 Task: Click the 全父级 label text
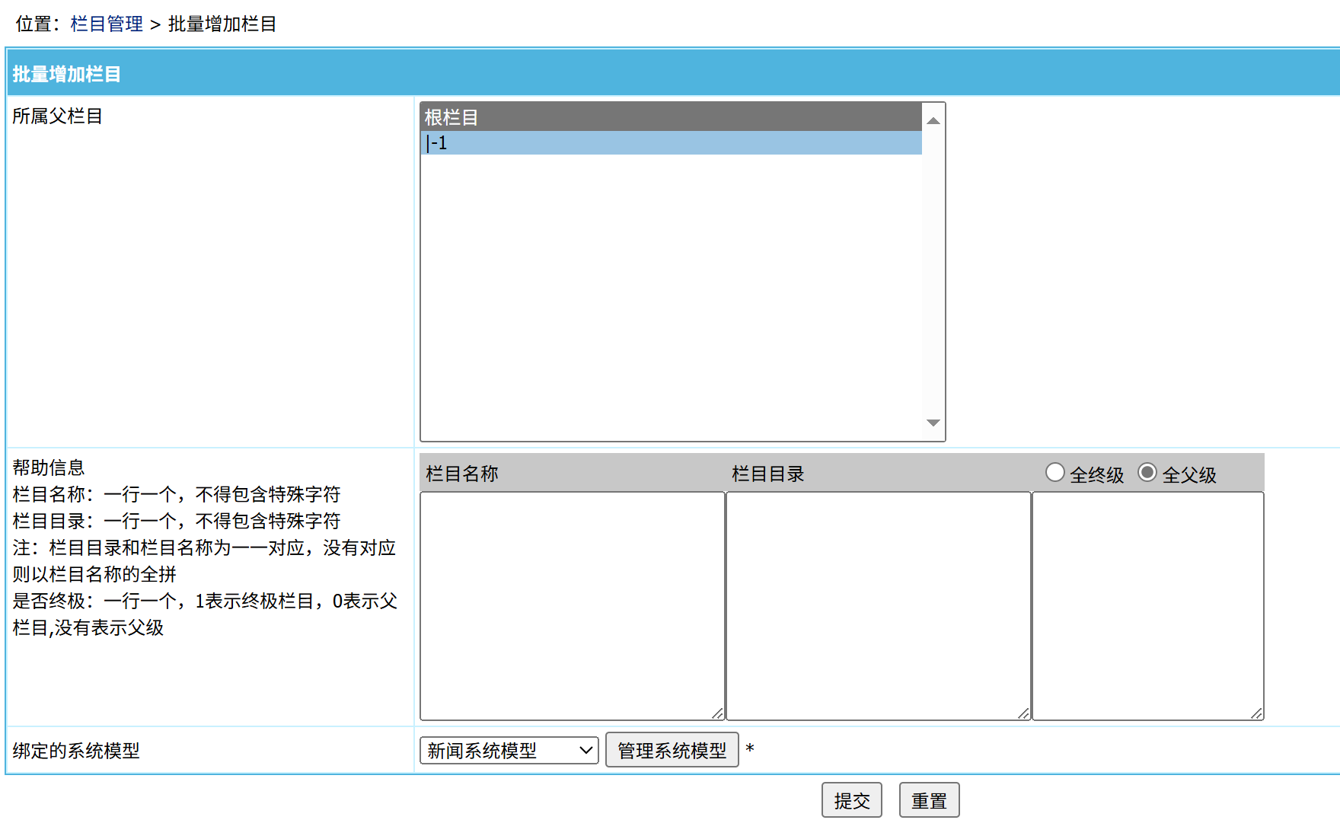1189,475
